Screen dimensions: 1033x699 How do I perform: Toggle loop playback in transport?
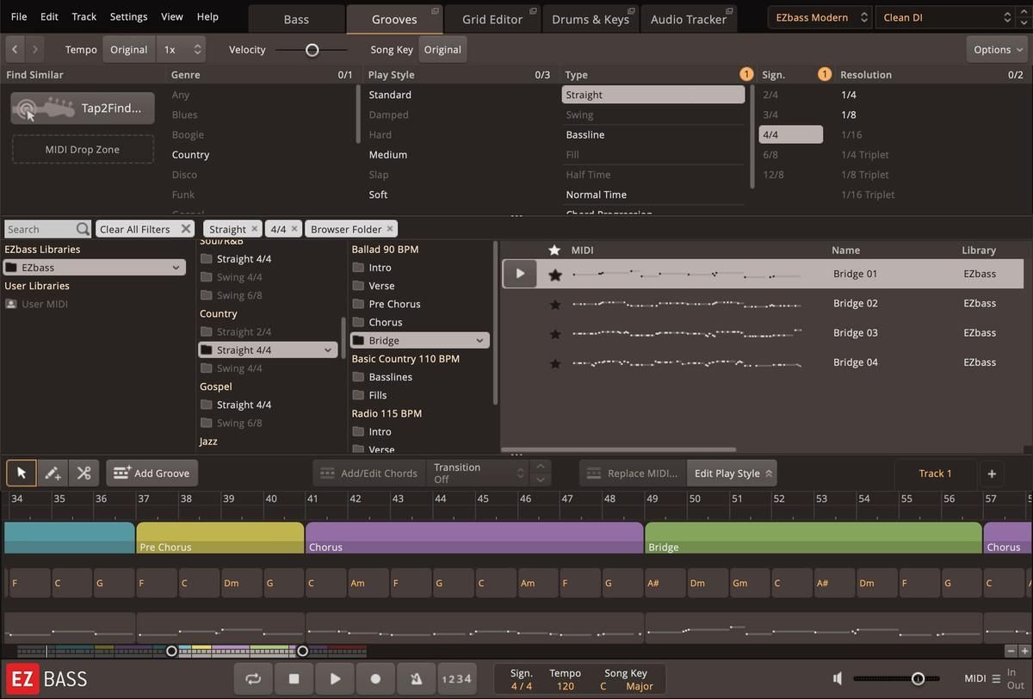coord(253,678)
